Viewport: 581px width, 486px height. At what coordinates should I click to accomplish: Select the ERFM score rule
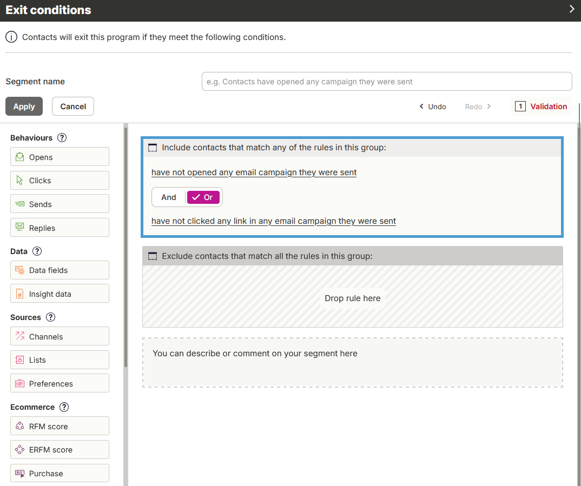pyautogui.click(x=60, y=450)
